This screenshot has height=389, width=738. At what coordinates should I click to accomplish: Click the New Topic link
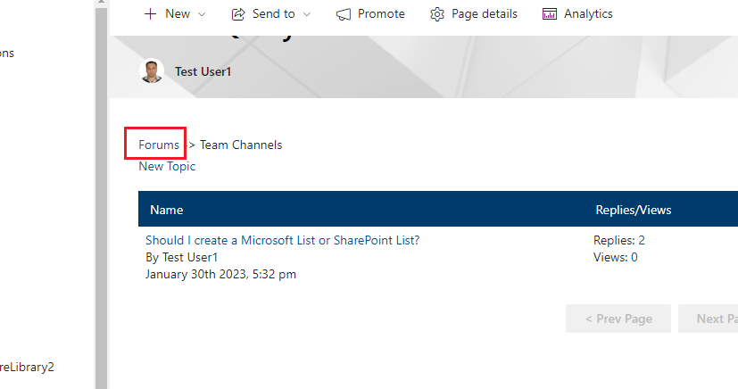click(167, 166)
